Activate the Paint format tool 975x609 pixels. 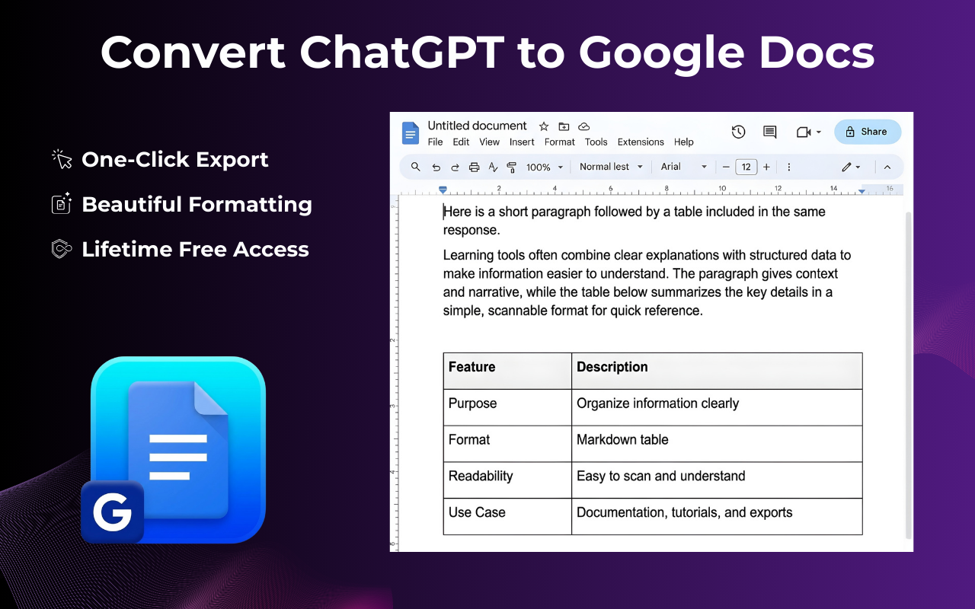pyautogui.click(x=512, y=167)
